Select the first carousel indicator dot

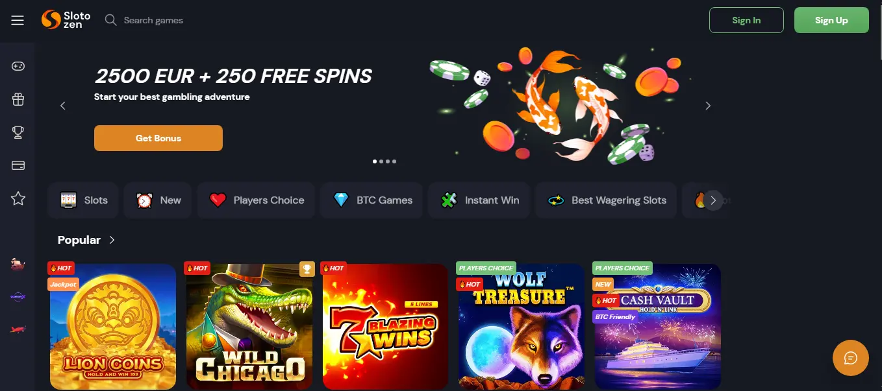pos(375,161)
